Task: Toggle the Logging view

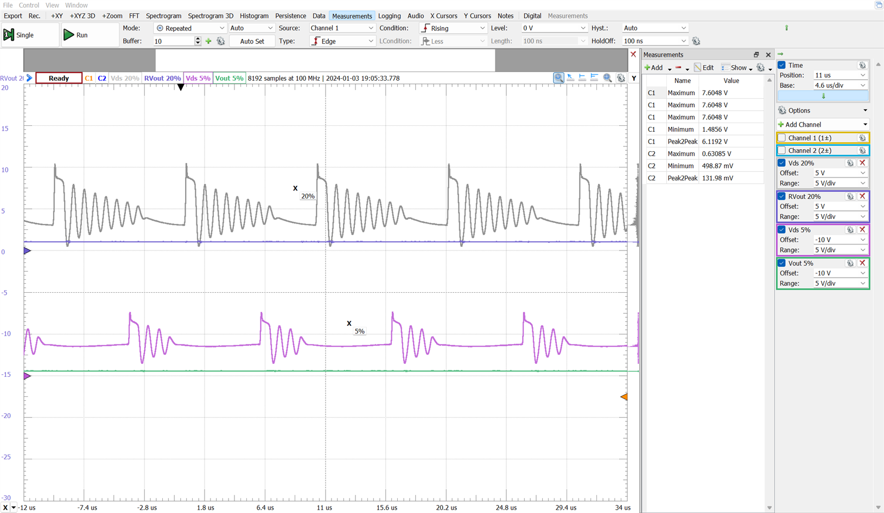Action: click(x=389, y=16)
